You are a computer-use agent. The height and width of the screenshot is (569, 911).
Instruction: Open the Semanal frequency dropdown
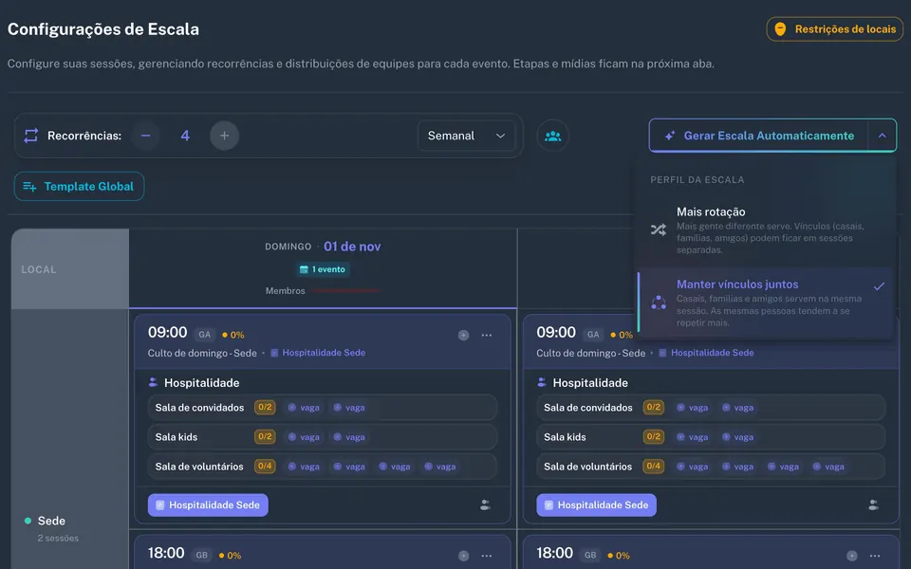pos(466,136)
